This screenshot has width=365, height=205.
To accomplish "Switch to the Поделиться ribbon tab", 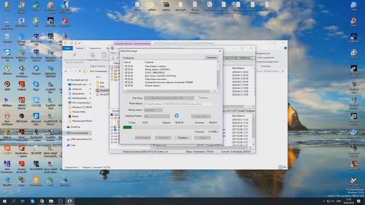I will (x=95, y=48).
